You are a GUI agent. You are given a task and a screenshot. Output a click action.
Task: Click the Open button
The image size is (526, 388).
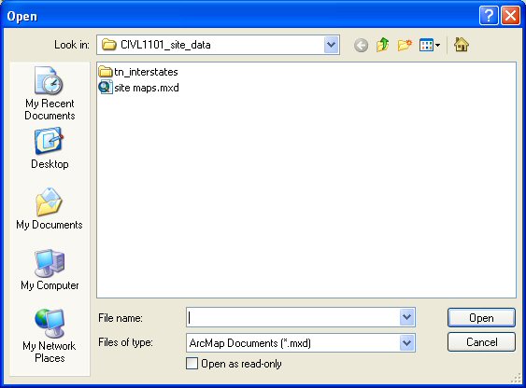point(481,318)
